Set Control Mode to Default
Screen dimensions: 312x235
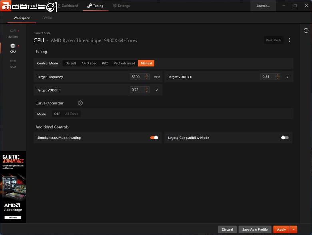click(71, 63)
